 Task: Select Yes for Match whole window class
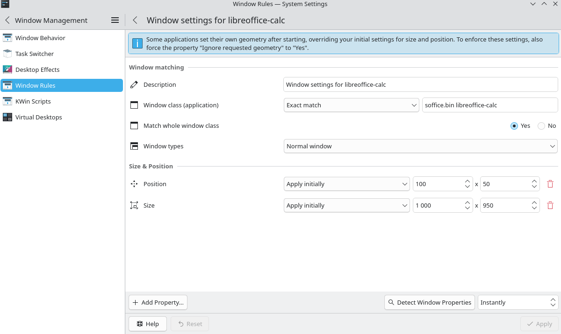(514, 125)
